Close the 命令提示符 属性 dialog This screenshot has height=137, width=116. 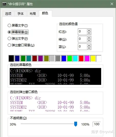pos(112,4)
